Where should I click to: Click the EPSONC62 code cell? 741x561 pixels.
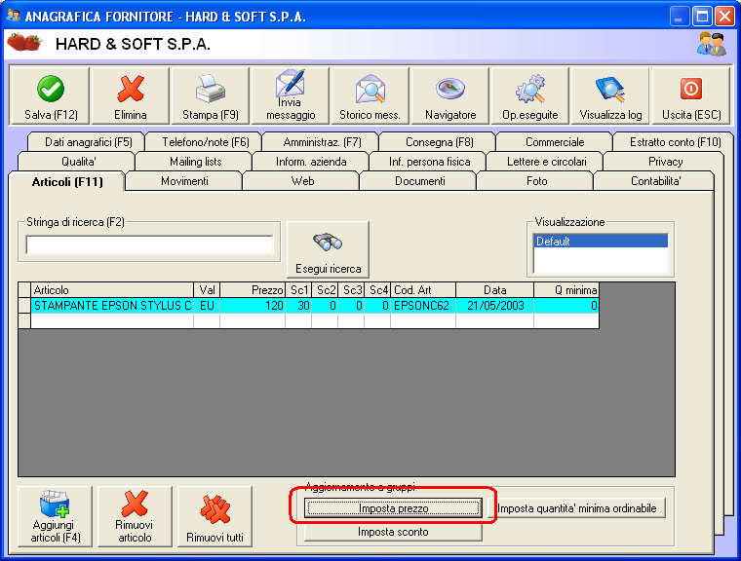[x=423, y=306]
